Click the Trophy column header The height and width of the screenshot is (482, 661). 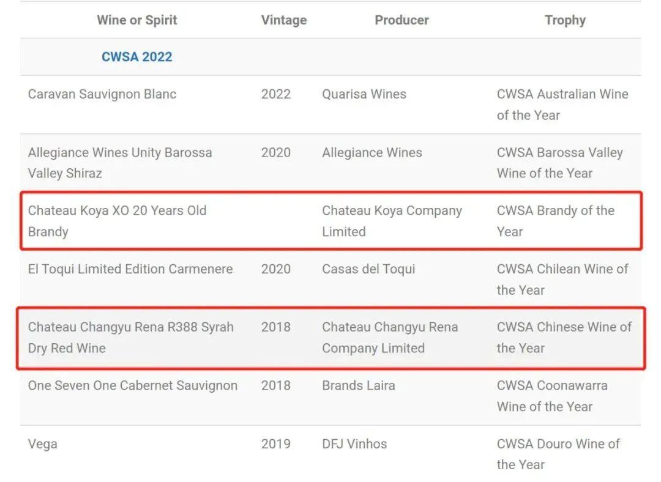565,20
